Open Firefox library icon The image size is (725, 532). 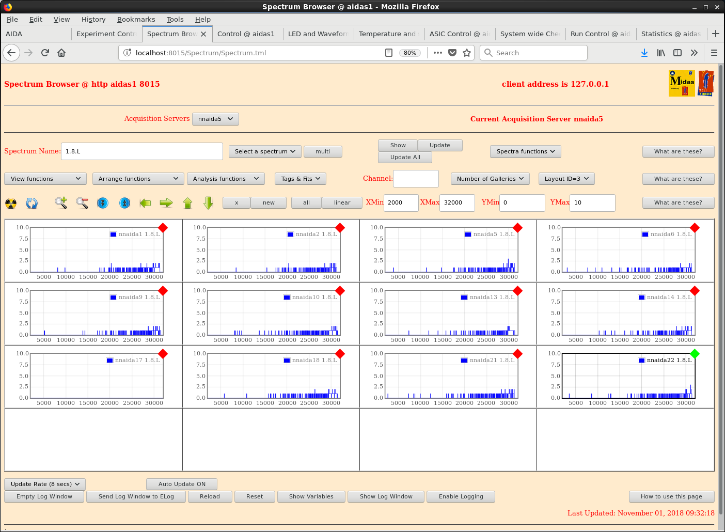click(x=661, y=53)
